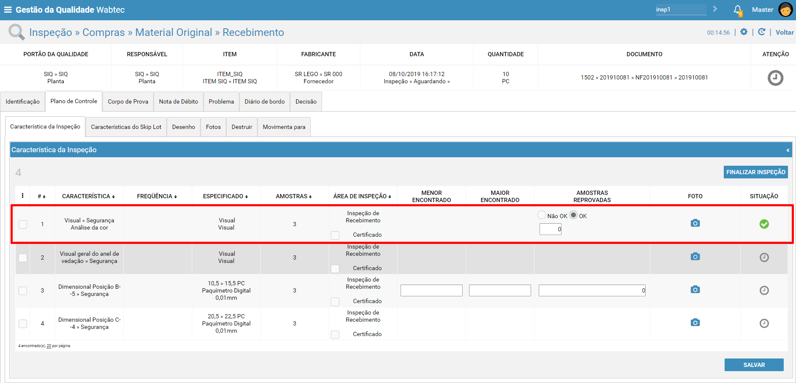Sort by AMOSTRAS column
This screenshot has height=383, width=796.
(x=294, y=196)
